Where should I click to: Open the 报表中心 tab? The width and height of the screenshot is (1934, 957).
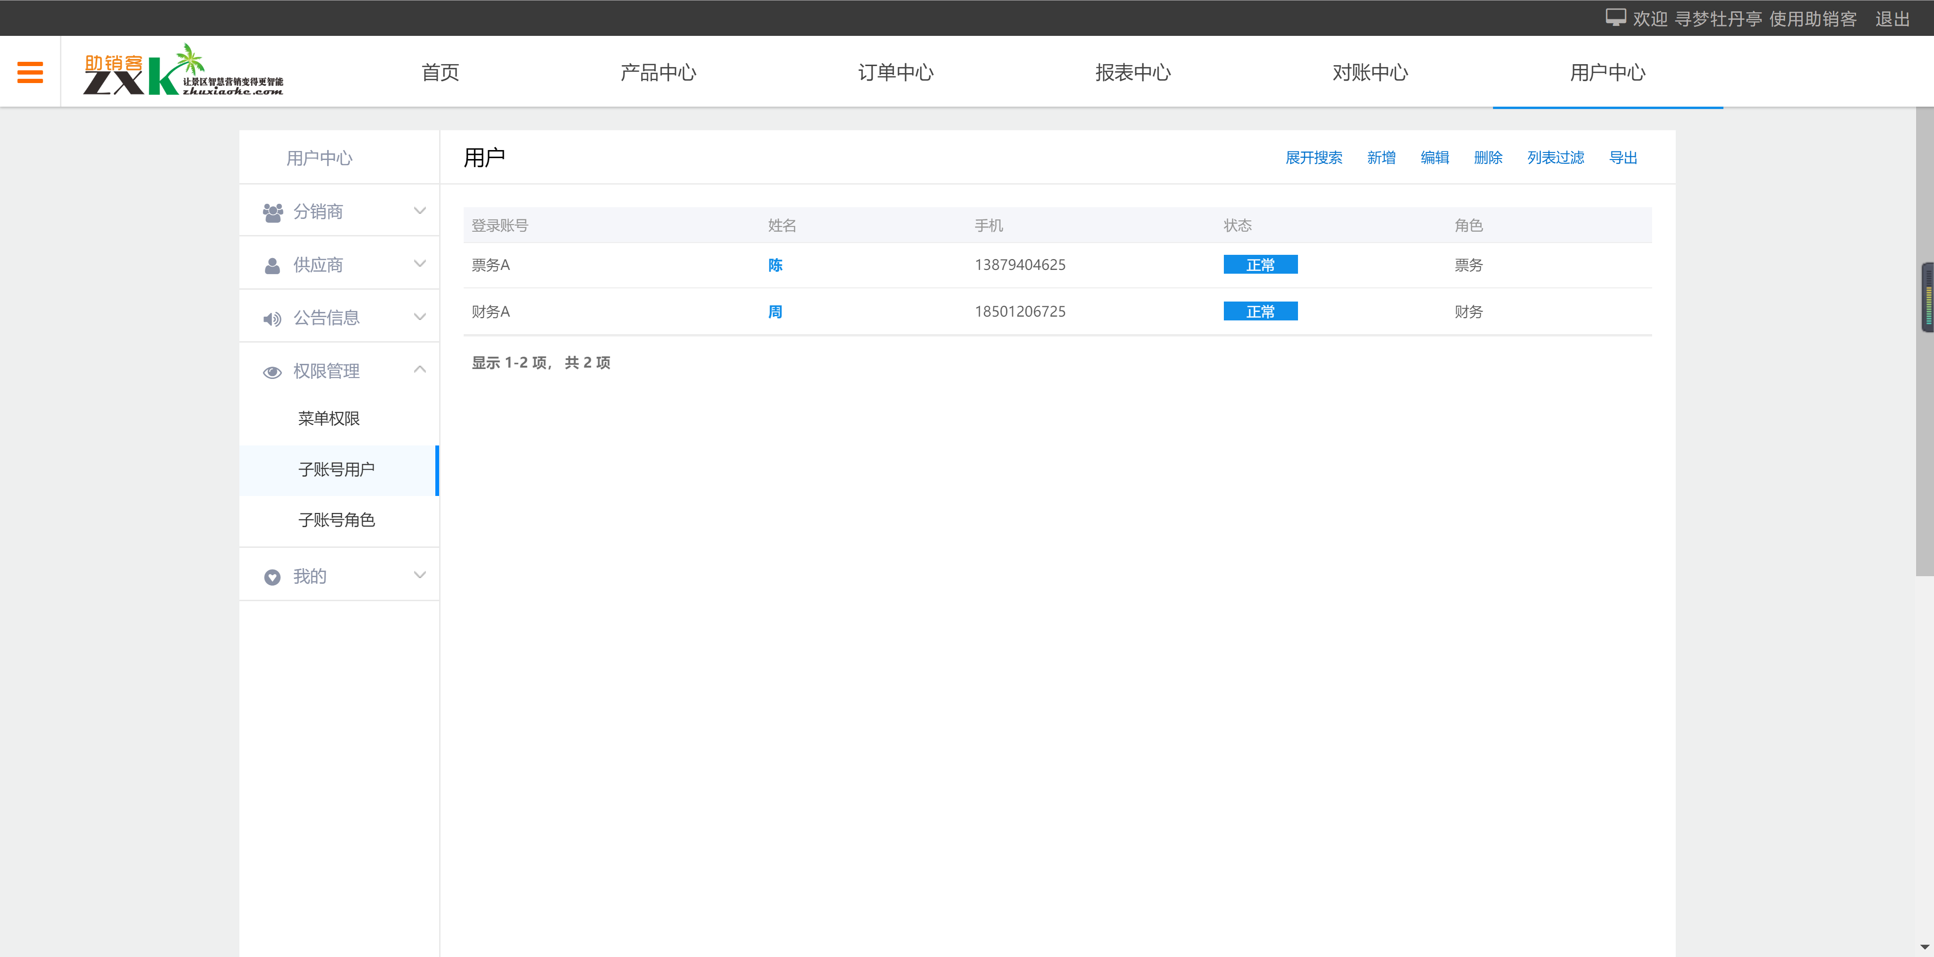(1132, 72)
